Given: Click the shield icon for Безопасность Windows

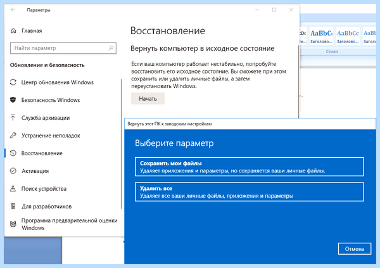Looking at the screenshot, I should coord(13,100).
